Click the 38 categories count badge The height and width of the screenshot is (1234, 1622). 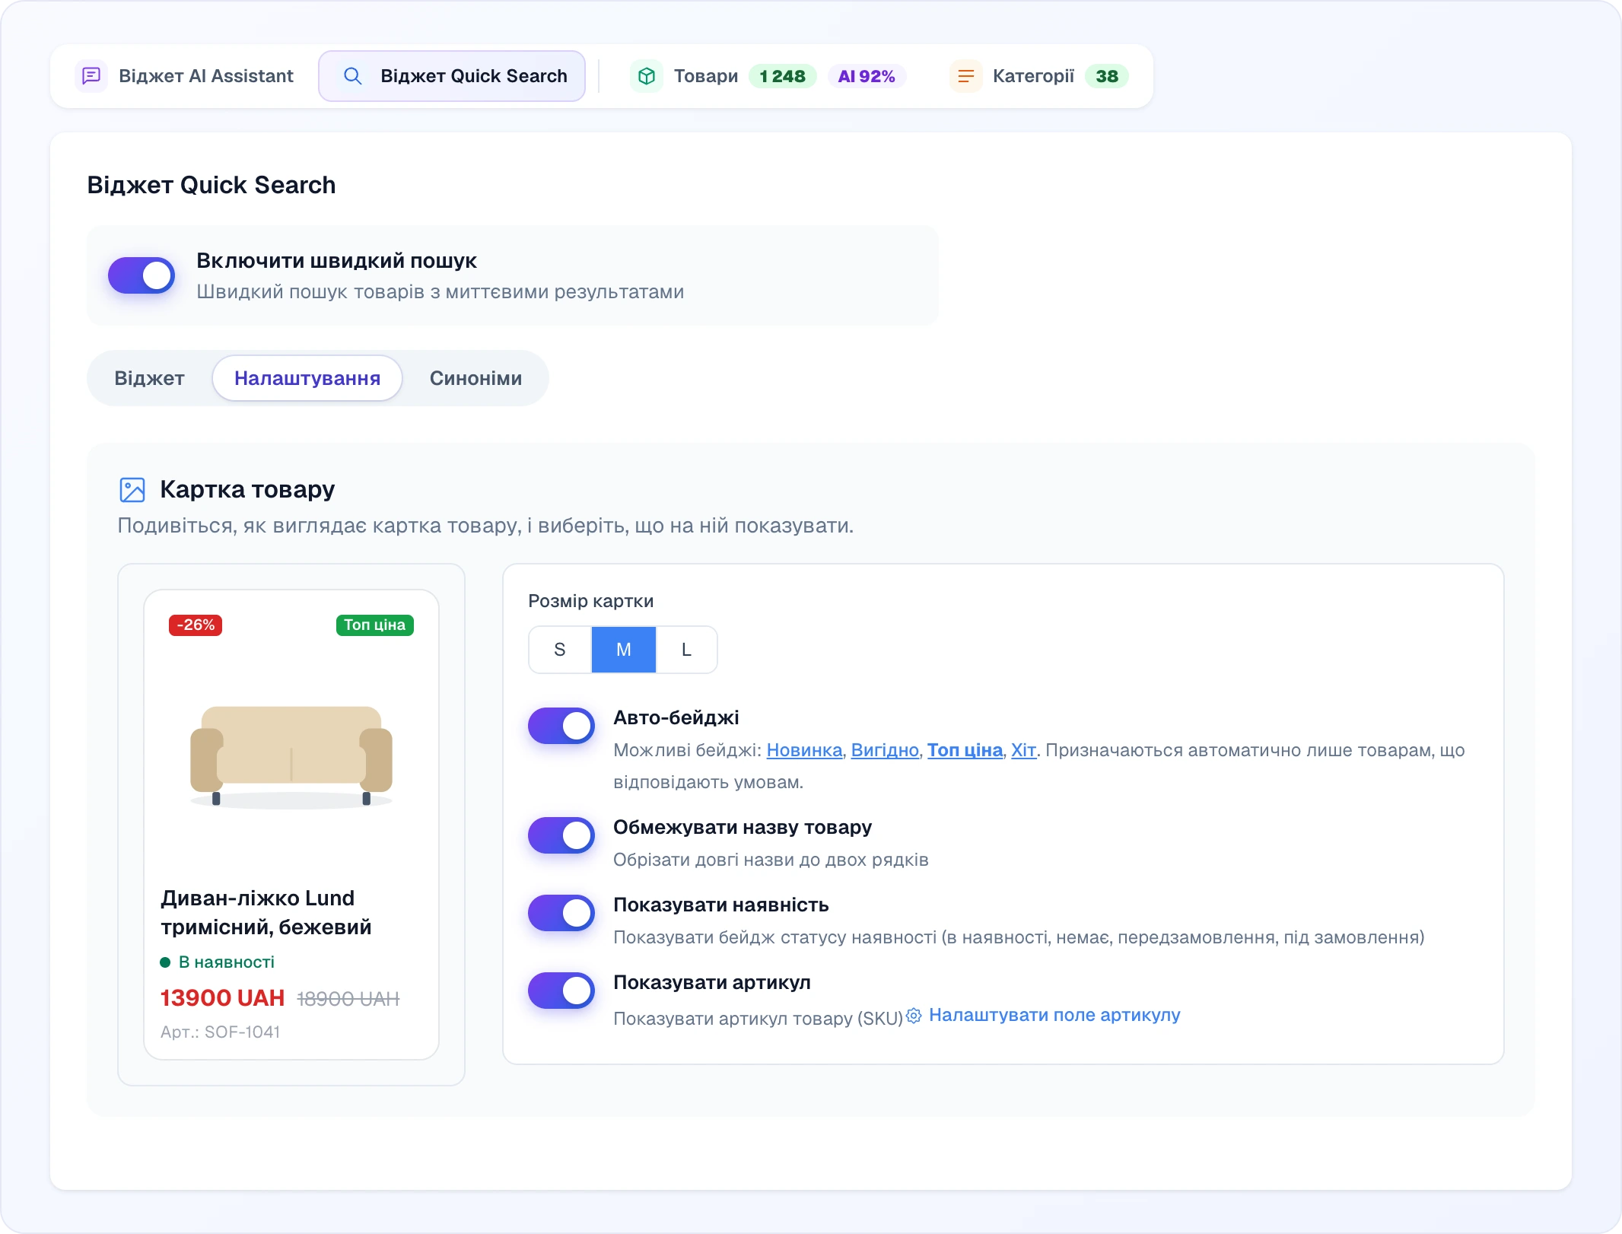click(1107, 76)
